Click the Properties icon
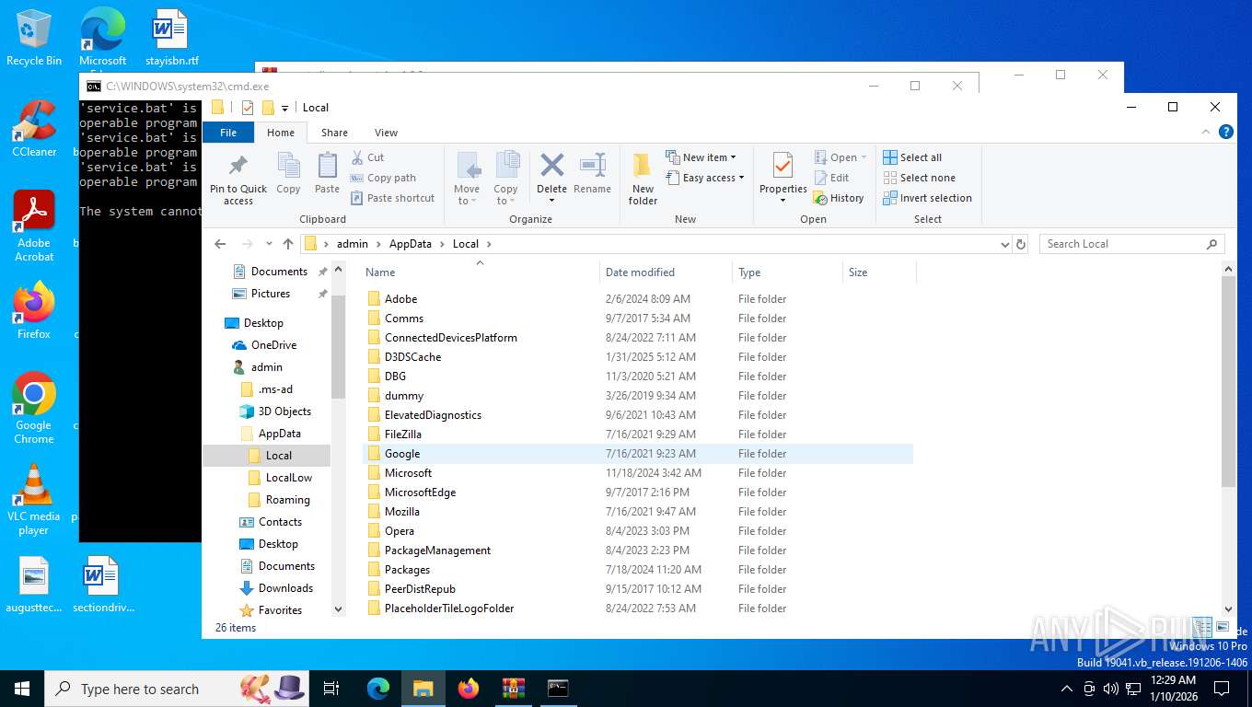The width and height of the screenshot is (1252, 707). pyautogui.click(x=782, y=167)
